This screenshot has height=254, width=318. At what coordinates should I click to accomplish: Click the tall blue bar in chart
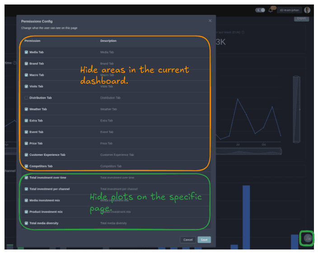pyautogui.click(x=246, y=217)
